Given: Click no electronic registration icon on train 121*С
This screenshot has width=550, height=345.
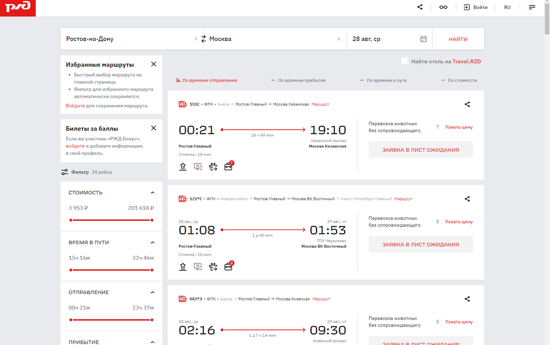Looking at the screenshot, I should (x=198, y=266).
